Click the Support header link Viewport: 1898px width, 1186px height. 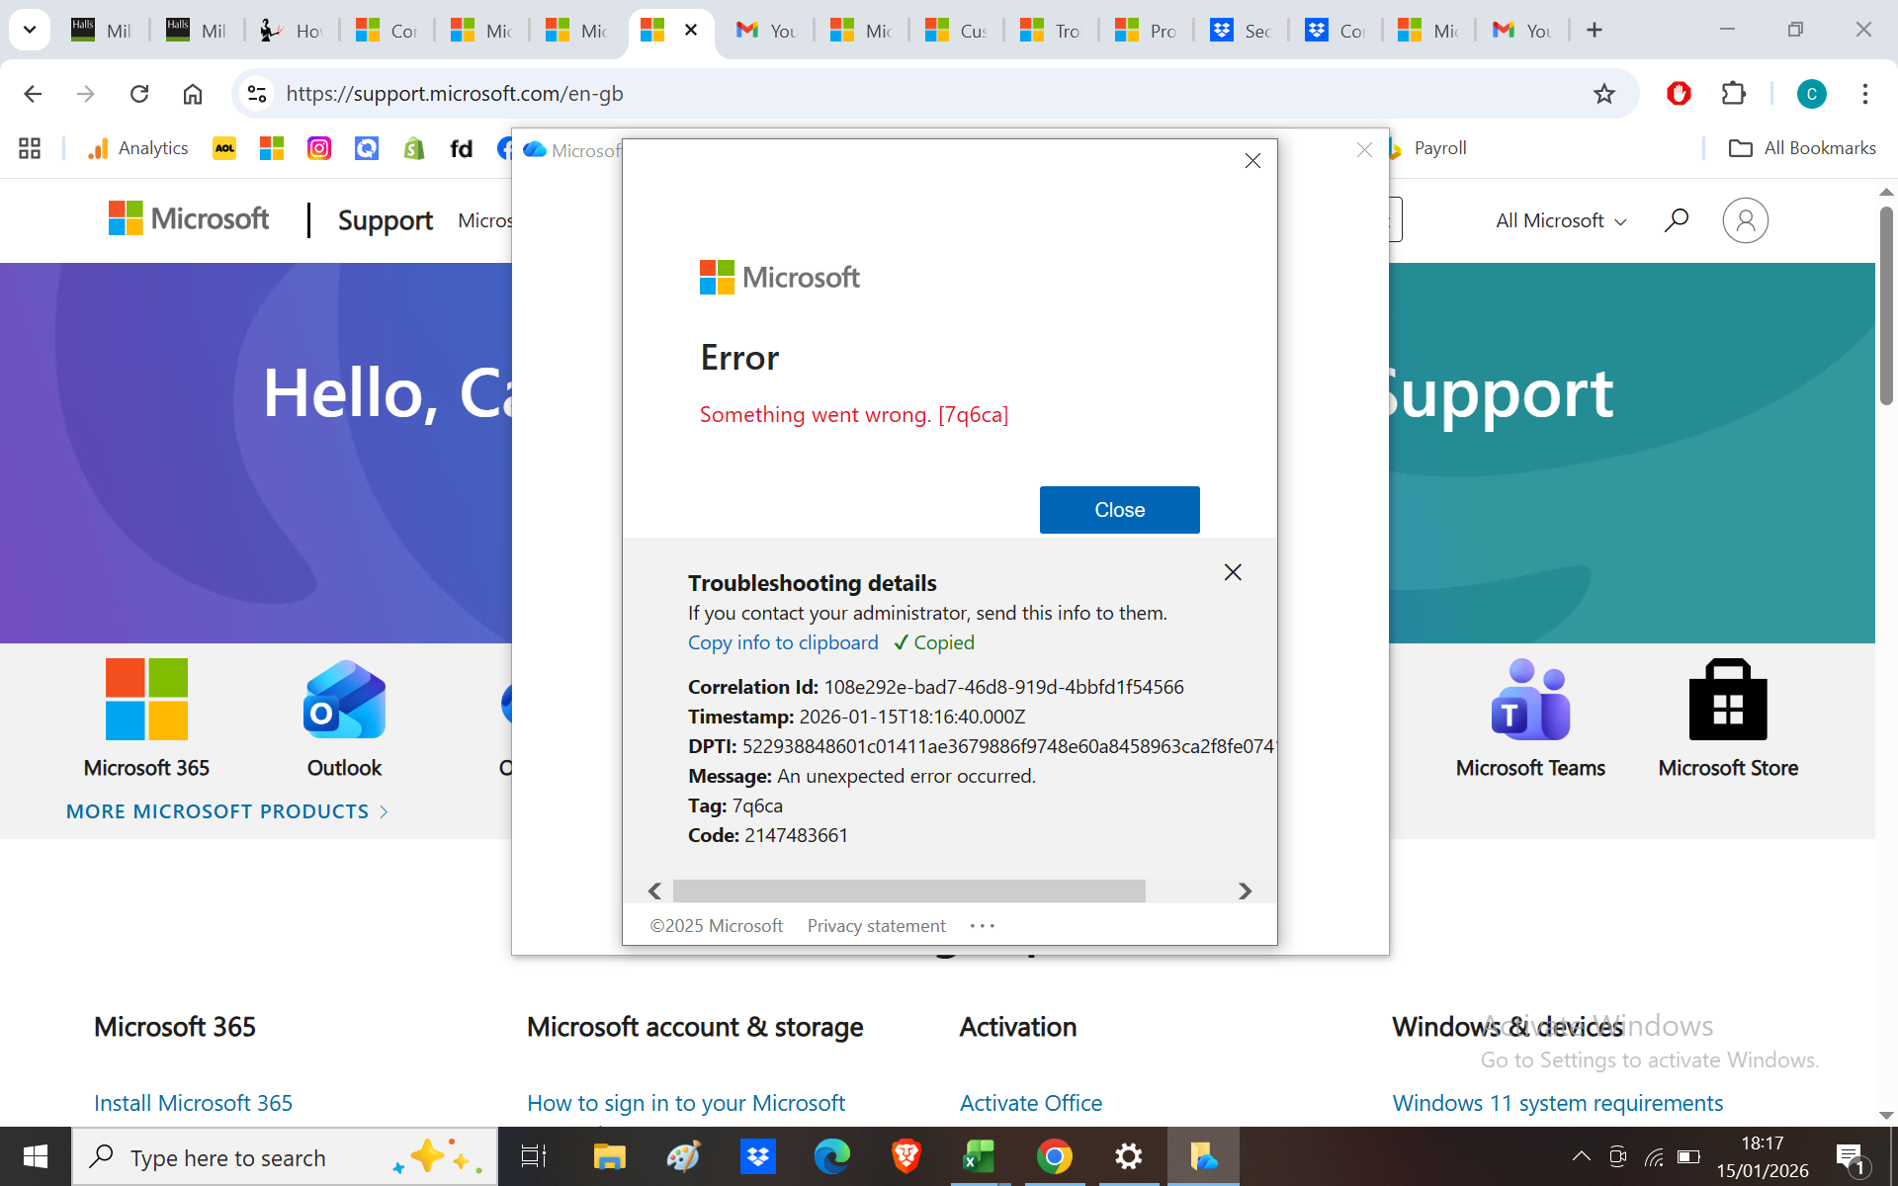point(385,220)
